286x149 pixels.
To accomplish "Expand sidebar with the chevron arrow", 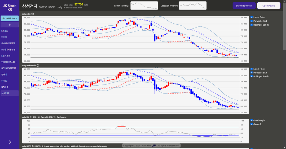I will pyautogui.click(x=10, y=142).
